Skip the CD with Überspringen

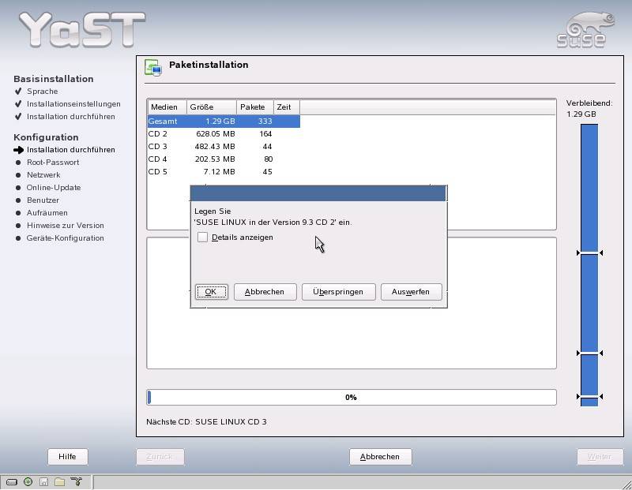point(338,291)
